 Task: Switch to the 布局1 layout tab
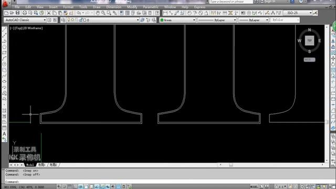tap(41, 165)
